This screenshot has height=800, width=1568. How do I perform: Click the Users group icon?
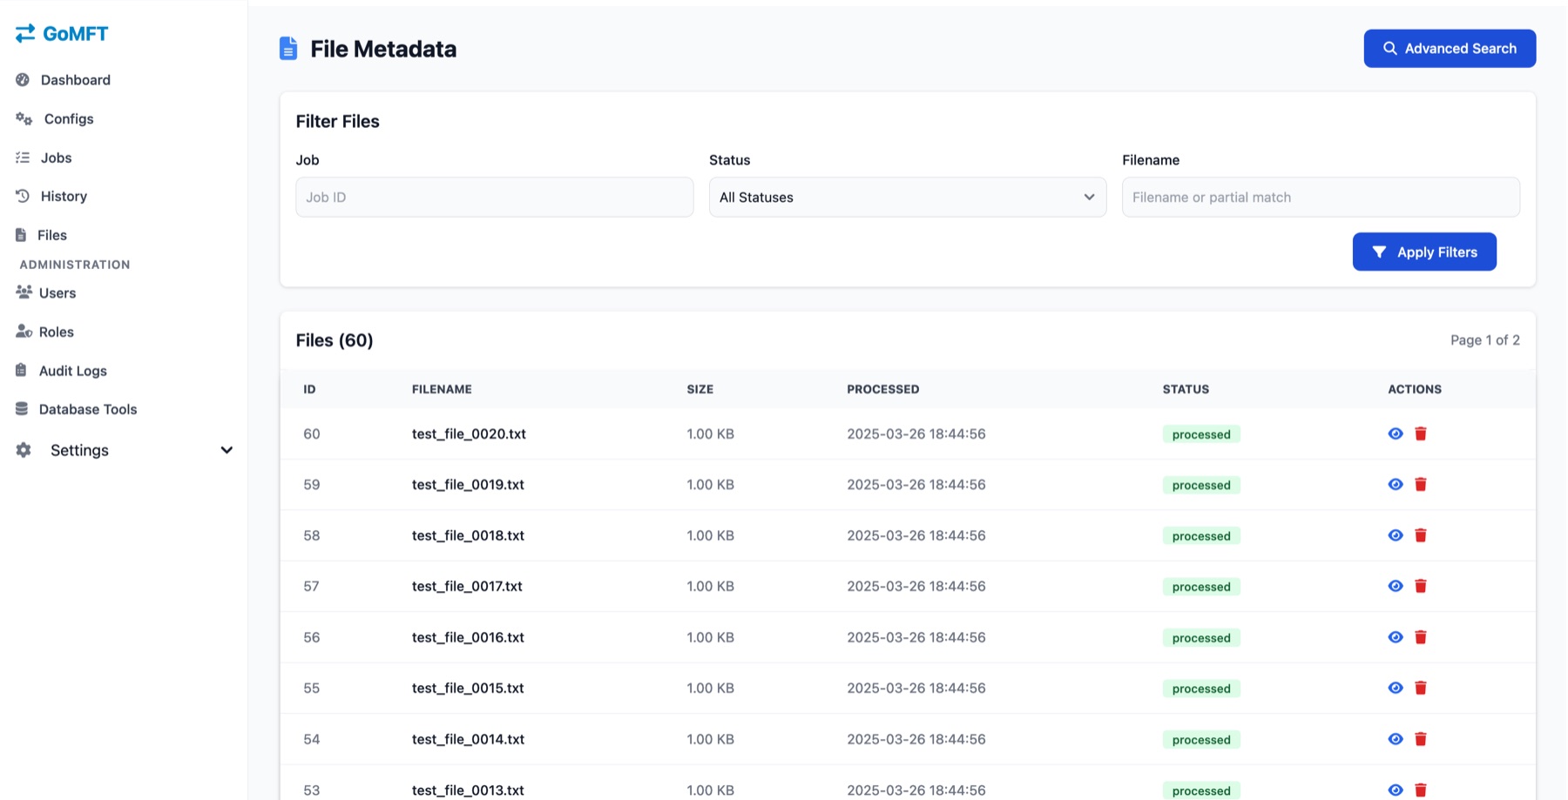(24, 292)
